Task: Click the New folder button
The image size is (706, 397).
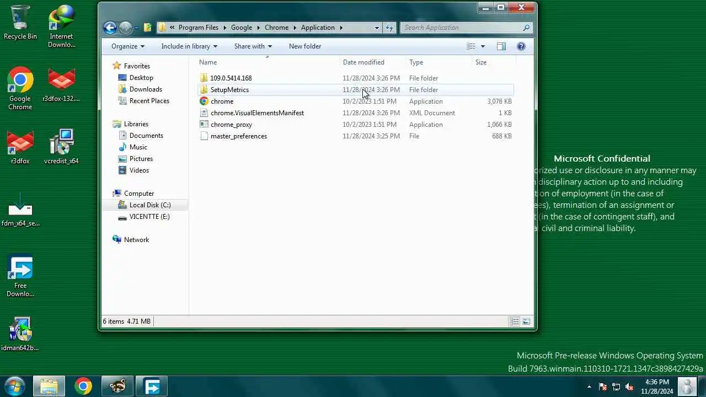Action: [305, 46]
